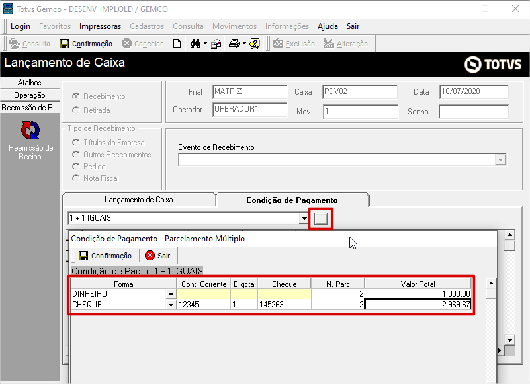
Task: Click the new blank document icon
Action: [x=177, y=44]
